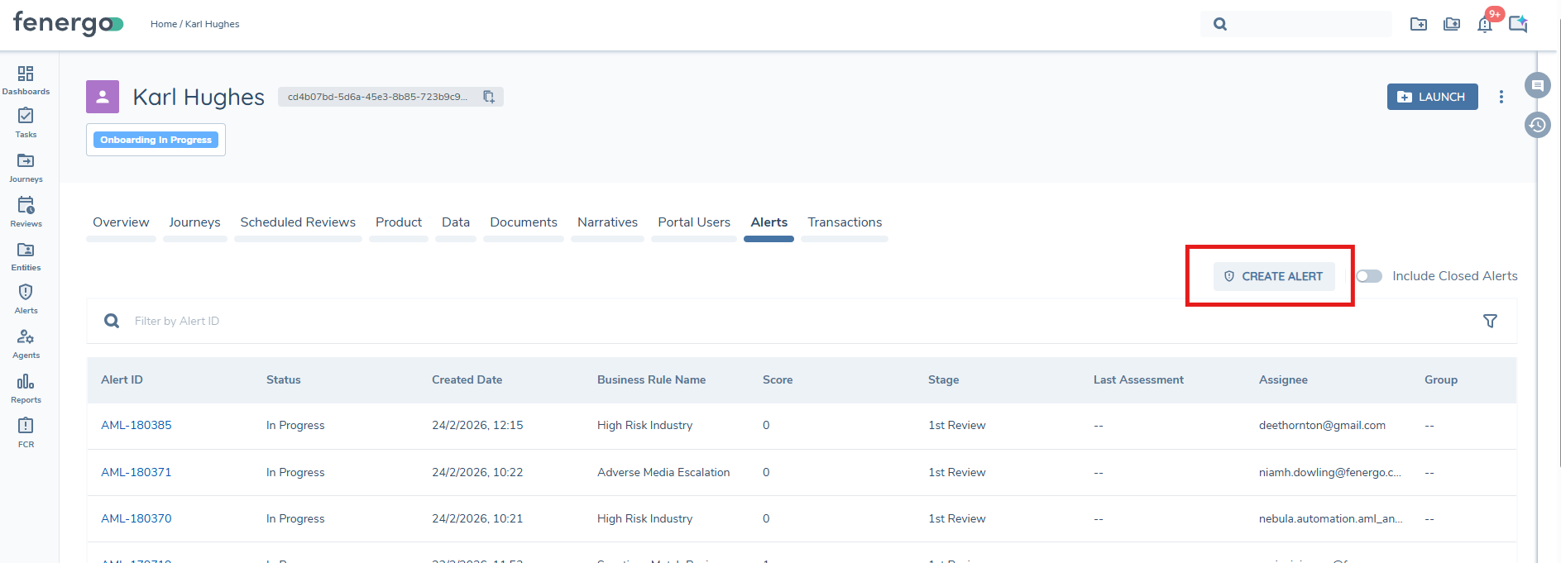Screen dimensions: 1561x563
Task: Switch to the Transactions tab
Action: tap(845, 222)
